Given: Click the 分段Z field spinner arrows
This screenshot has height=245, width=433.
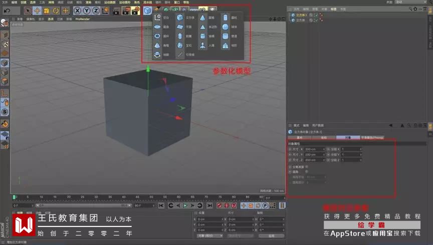Looking at the screenshot, I should pos(361,160).
